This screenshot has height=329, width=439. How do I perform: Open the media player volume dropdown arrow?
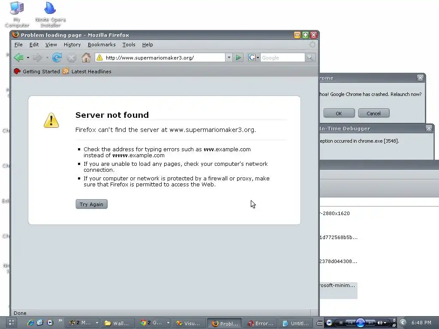(x=385, y=323)
